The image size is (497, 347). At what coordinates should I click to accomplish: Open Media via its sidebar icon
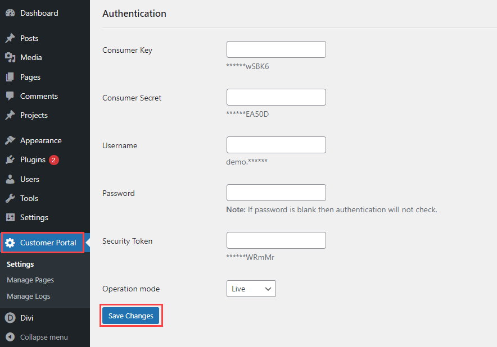click(x=10, y=57)
